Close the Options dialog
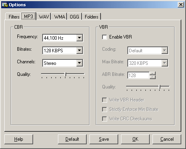This screenshot has width=186, height=149. tap(181, 5)
